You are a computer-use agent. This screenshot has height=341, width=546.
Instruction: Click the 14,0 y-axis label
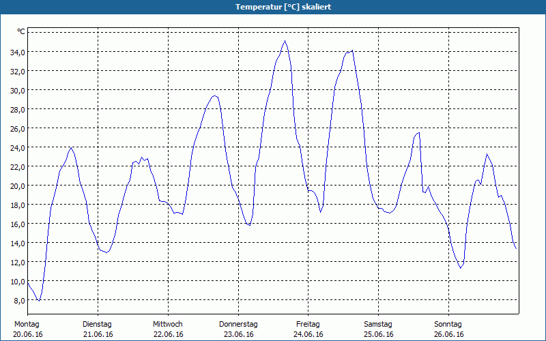(18, 243)
